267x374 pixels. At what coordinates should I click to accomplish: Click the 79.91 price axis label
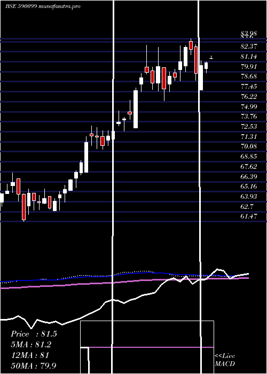[x=249, y=67]
